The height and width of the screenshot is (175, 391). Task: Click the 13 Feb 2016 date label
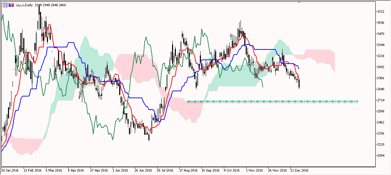click(33, 171)
